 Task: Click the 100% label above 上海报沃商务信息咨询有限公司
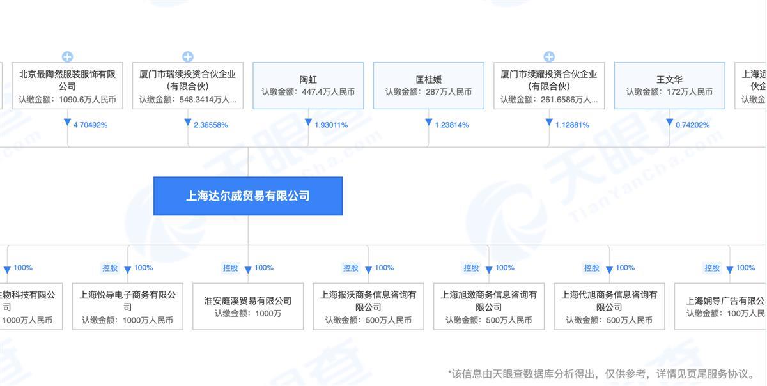point(385,268)
